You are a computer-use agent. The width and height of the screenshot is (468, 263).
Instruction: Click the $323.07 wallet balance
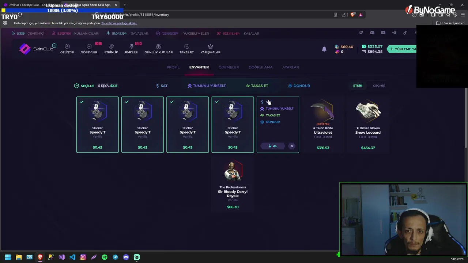click(372, 47)
